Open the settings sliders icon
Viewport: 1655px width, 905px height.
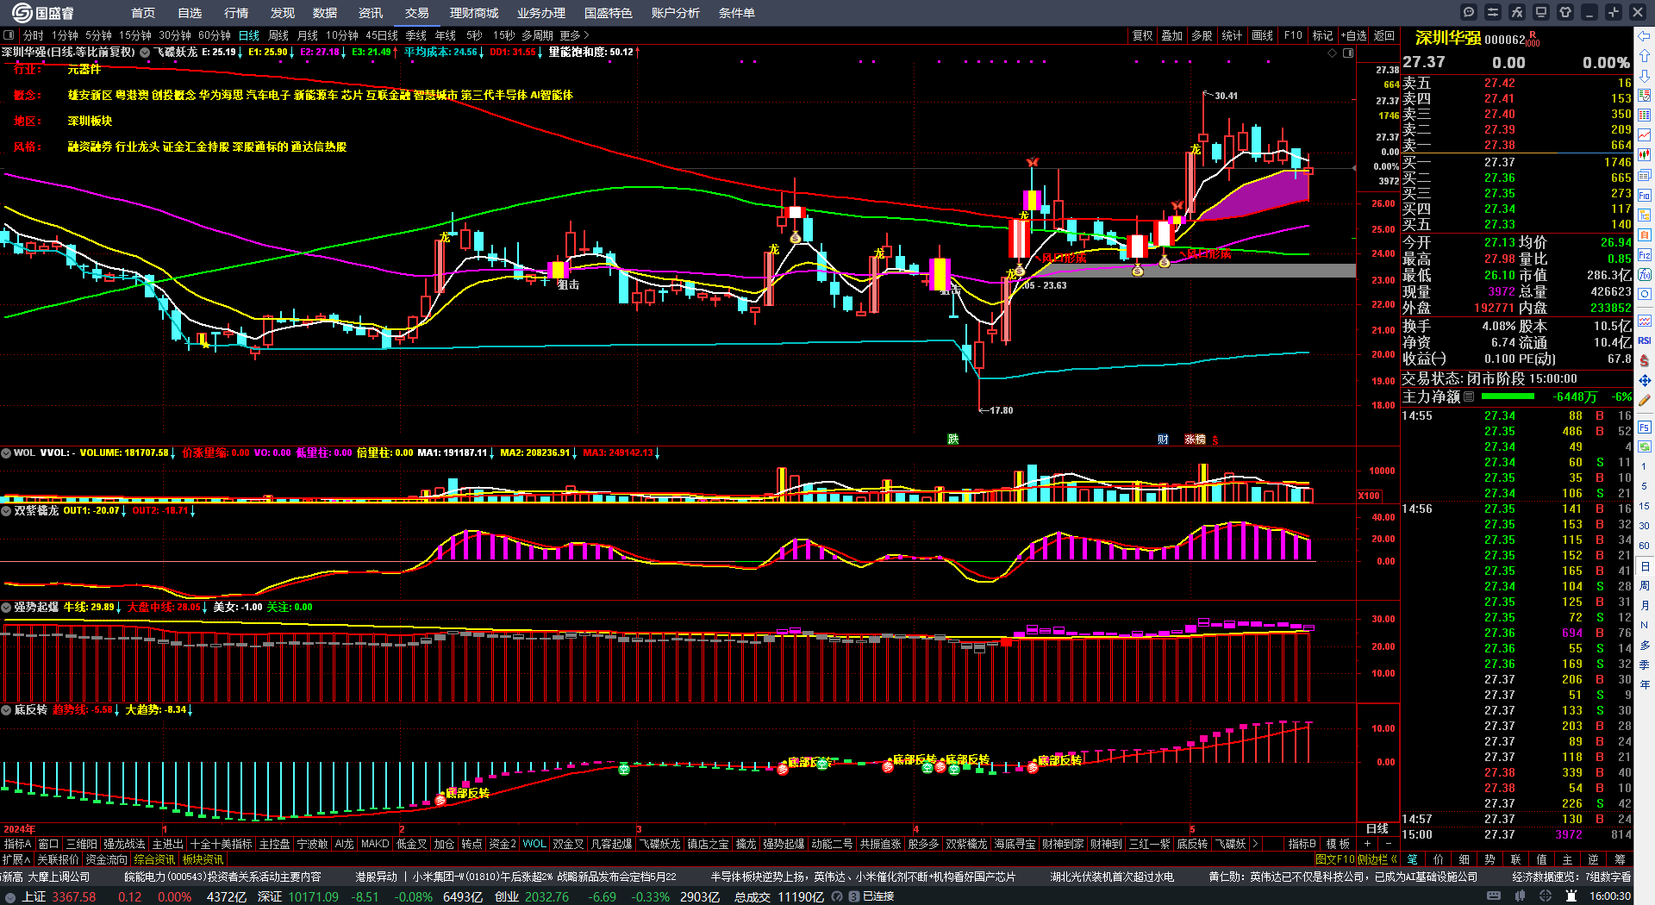point(1493,12)
